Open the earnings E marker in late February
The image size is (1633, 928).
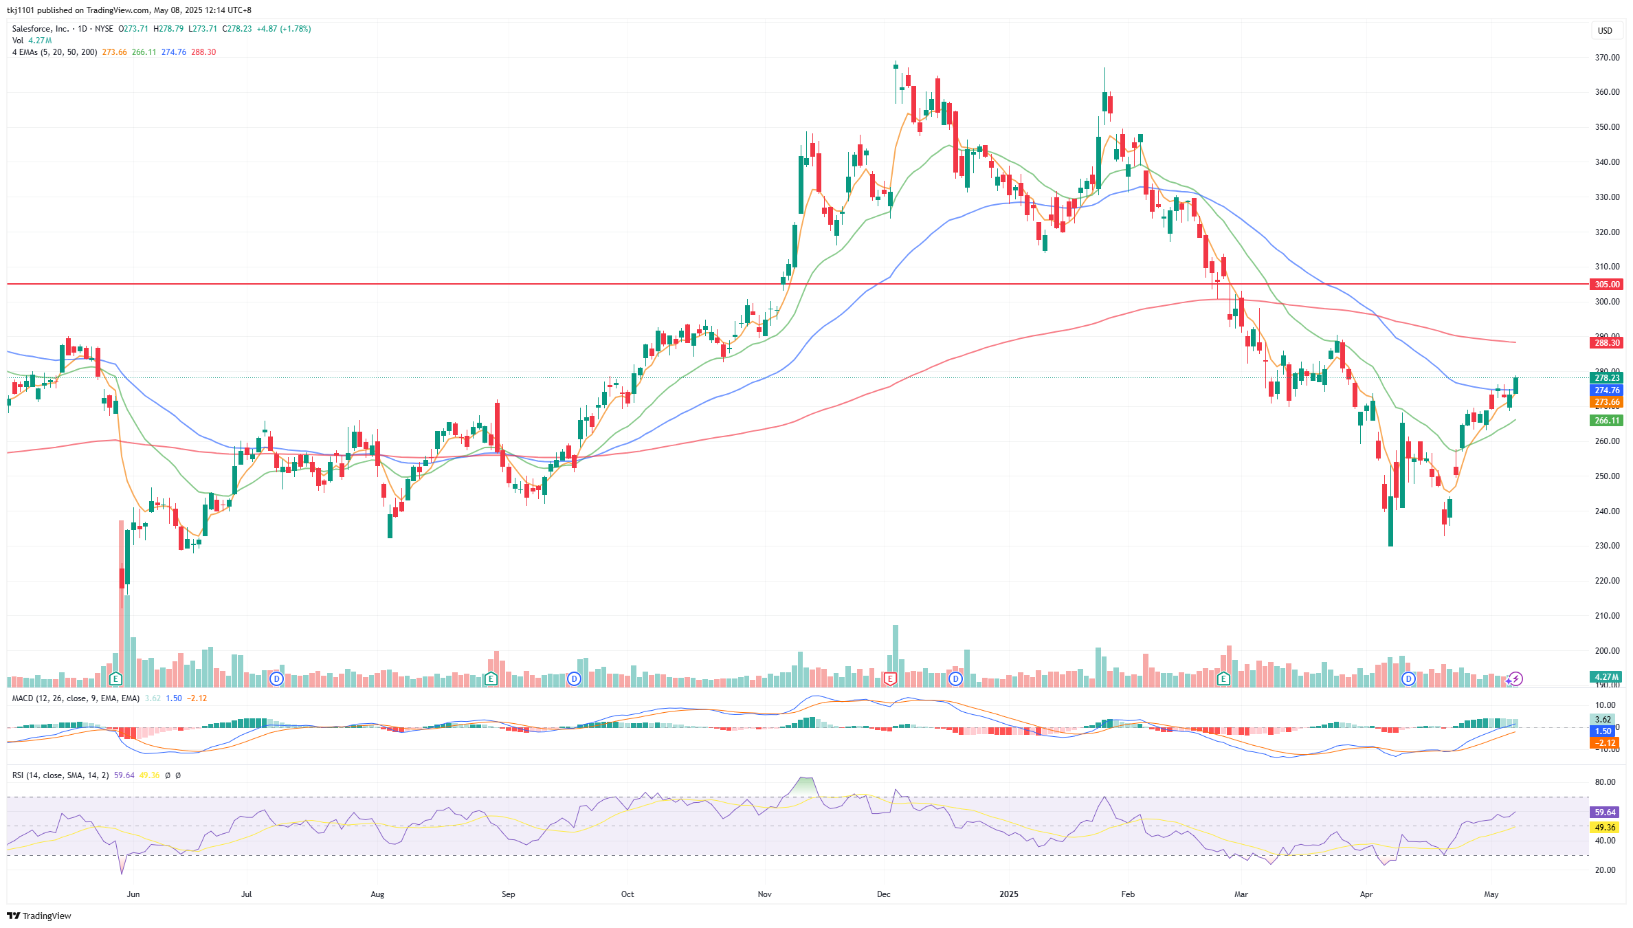tap(1223, 679)
